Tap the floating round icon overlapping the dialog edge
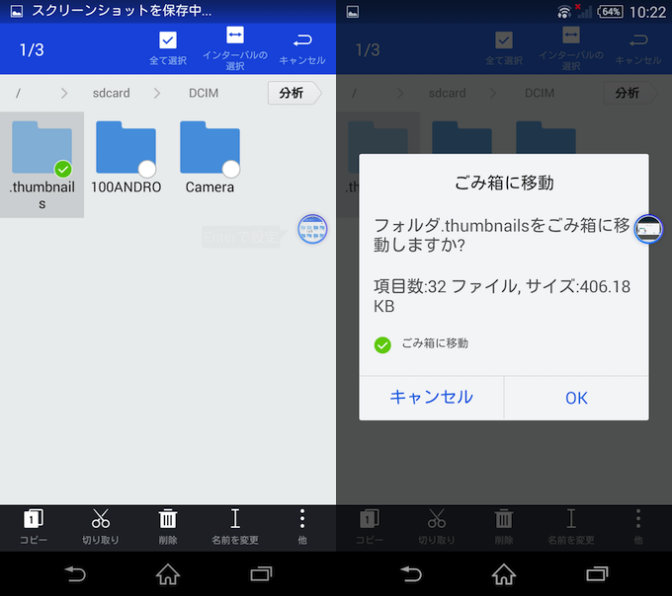Image resolution: width=672 pixels, height=596 pixels. (x=648, y=229)
